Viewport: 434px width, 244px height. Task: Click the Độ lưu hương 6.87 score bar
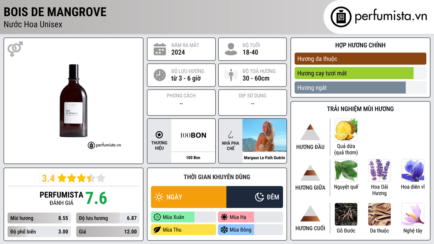108,218
